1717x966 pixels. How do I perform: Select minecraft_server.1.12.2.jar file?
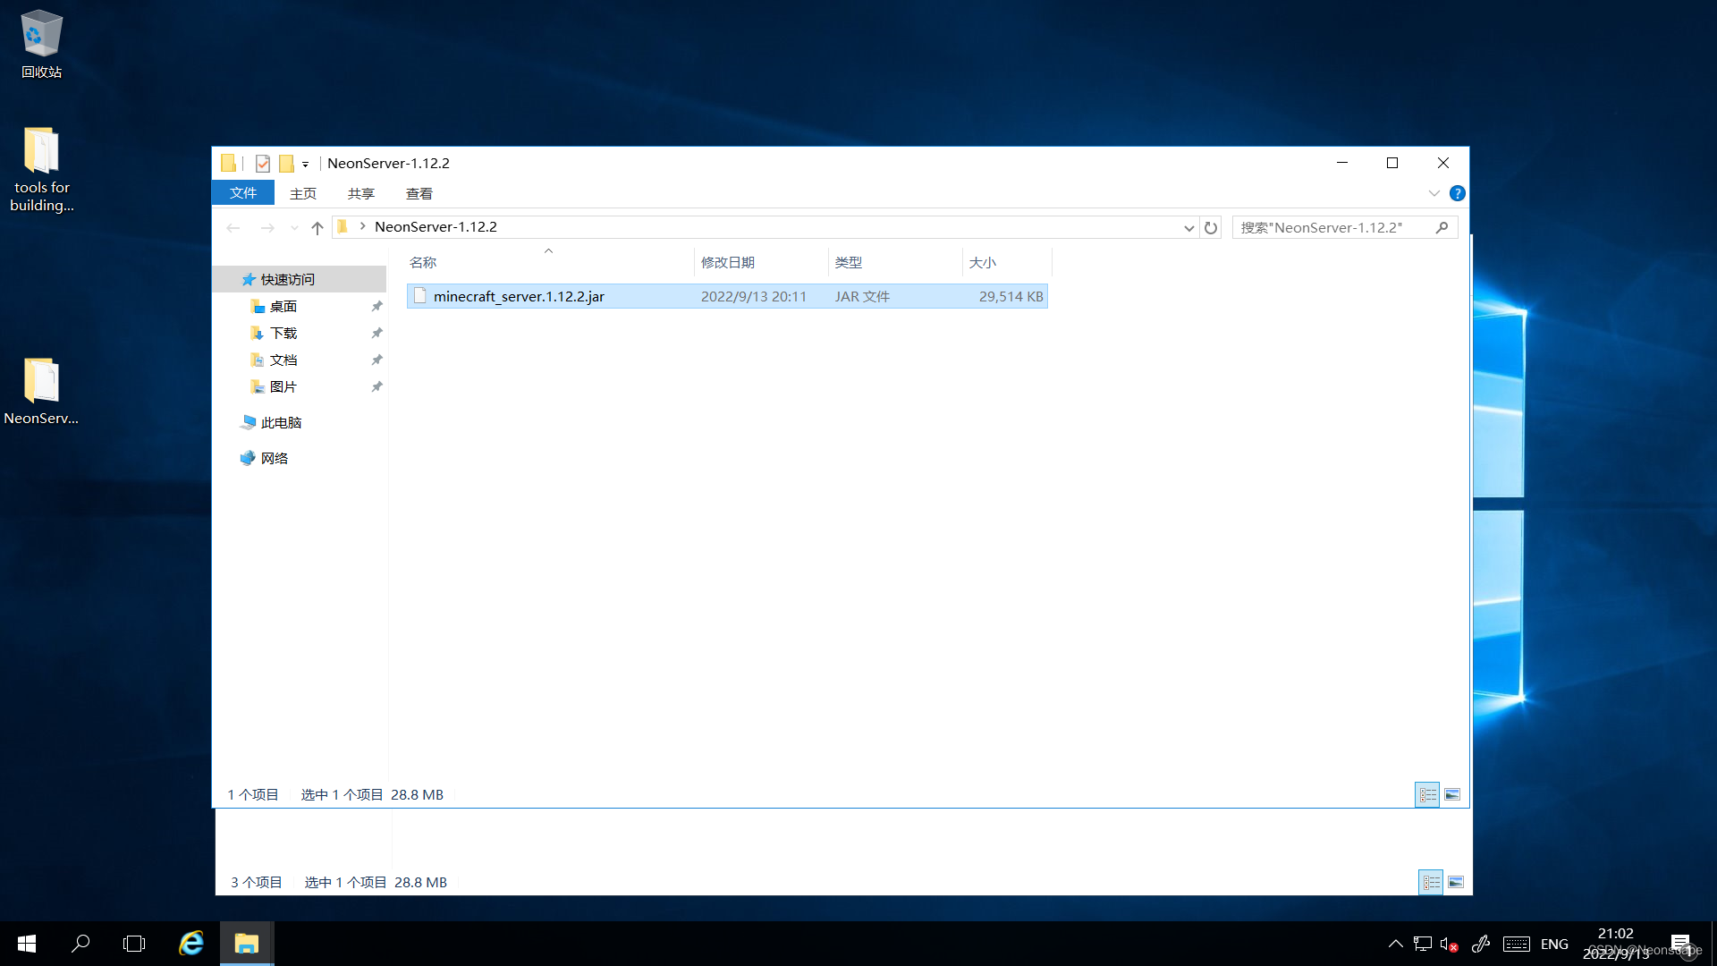coord(519,297)
